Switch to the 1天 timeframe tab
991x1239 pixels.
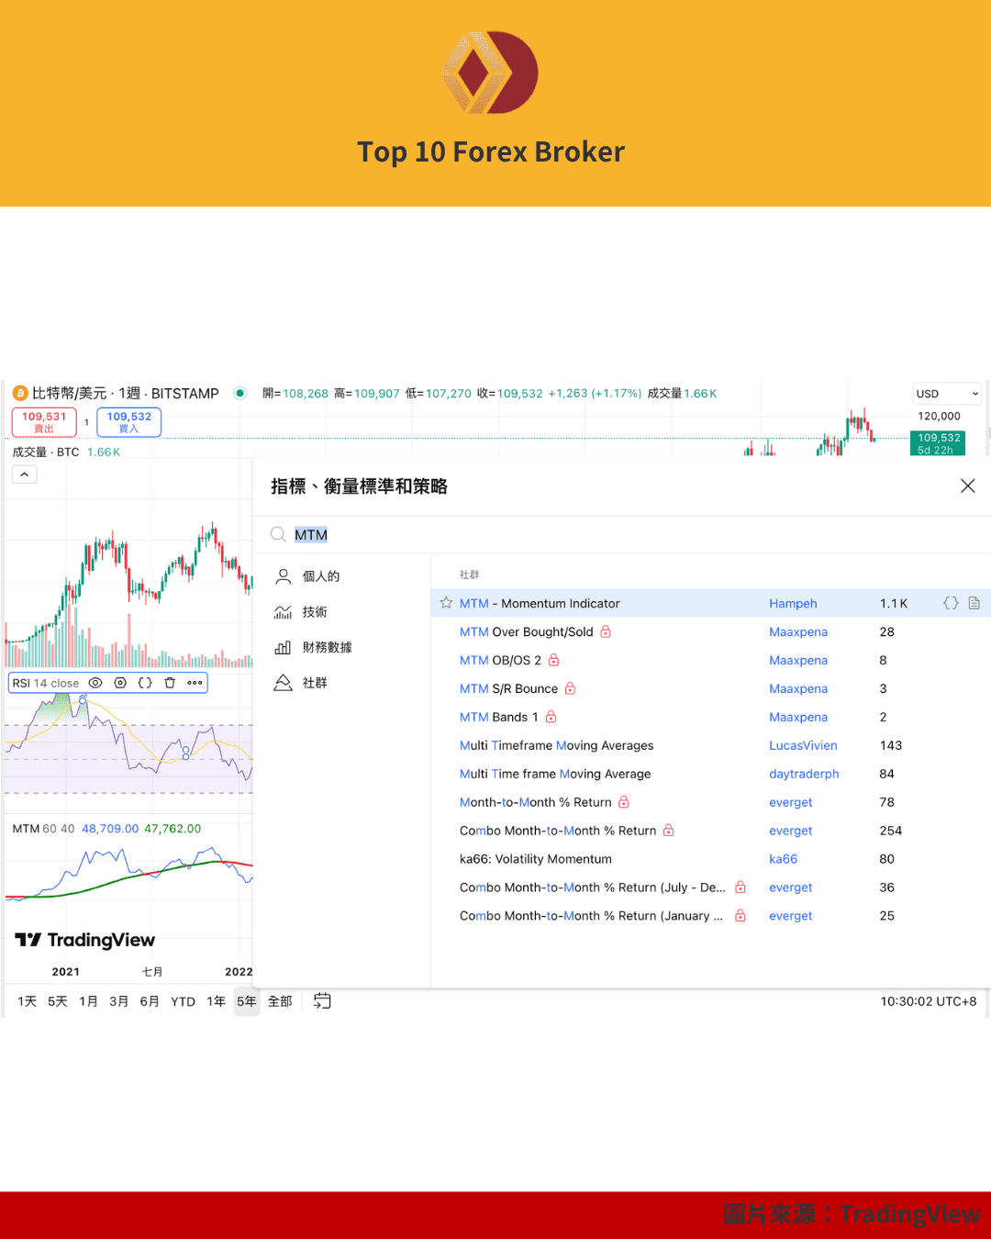tap(28, 1001)
